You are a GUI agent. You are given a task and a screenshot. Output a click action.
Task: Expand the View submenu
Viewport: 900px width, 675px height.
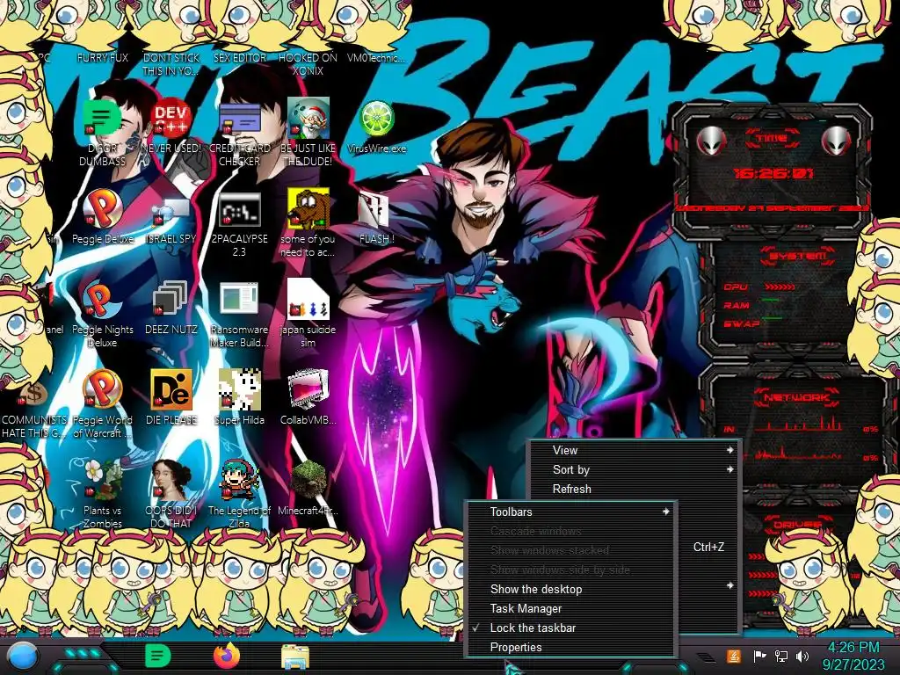point(635,450)
